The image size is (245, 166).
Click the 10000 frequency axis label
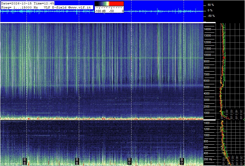pos(207,55)
